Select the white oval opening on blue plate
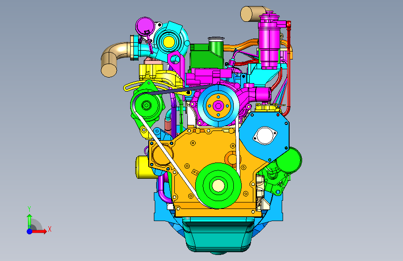403x261 pixels. pyautogui.click(x=265, y=136)
